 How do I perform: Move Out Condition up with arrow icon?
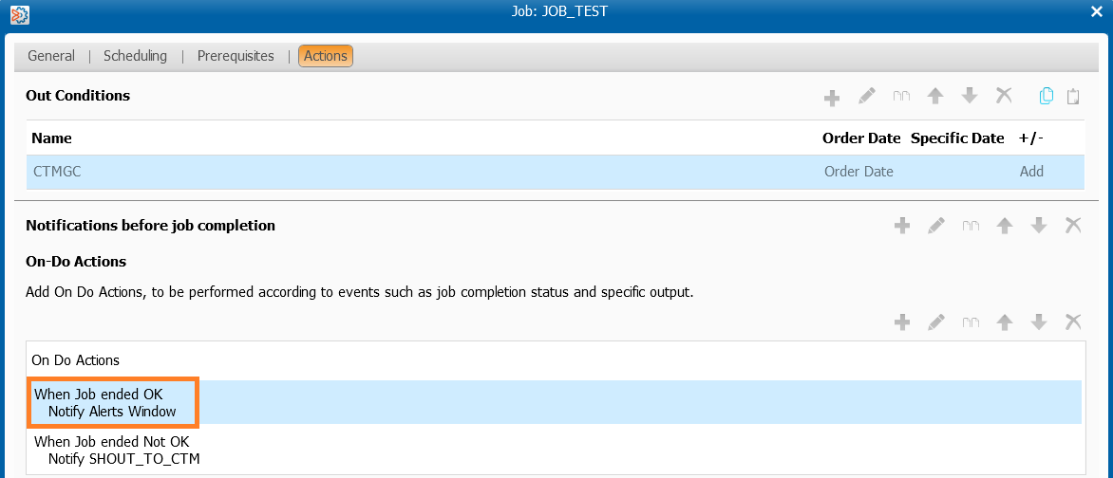[935, 97]
